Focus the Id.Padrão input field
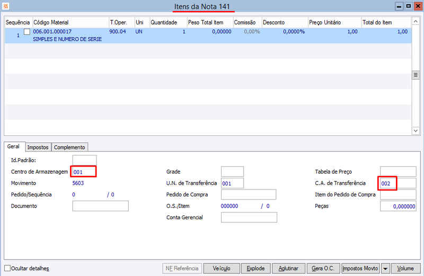Viewport: 424px width, 276px height. pyautogui.click(x=84, y=160)
